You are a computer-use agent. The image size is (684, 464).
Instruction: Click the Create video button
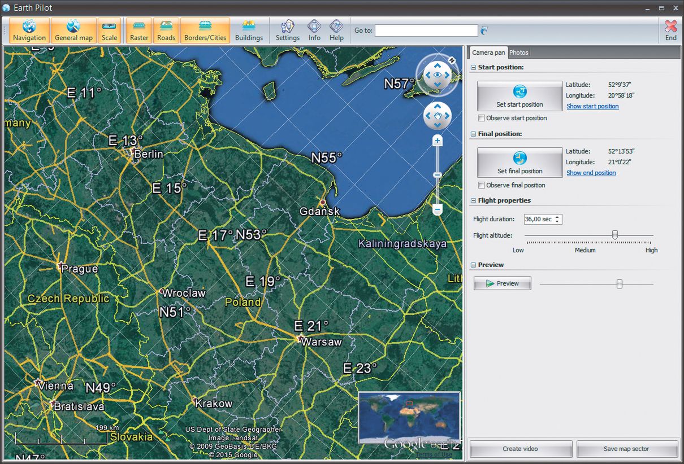[x=520, y=449]
